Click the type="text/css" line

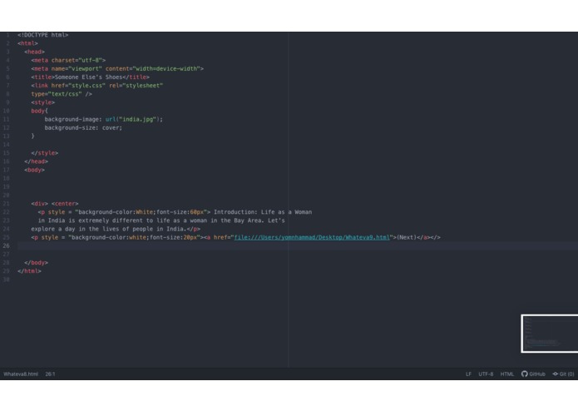pyautogui.click(x=62, y=94)
